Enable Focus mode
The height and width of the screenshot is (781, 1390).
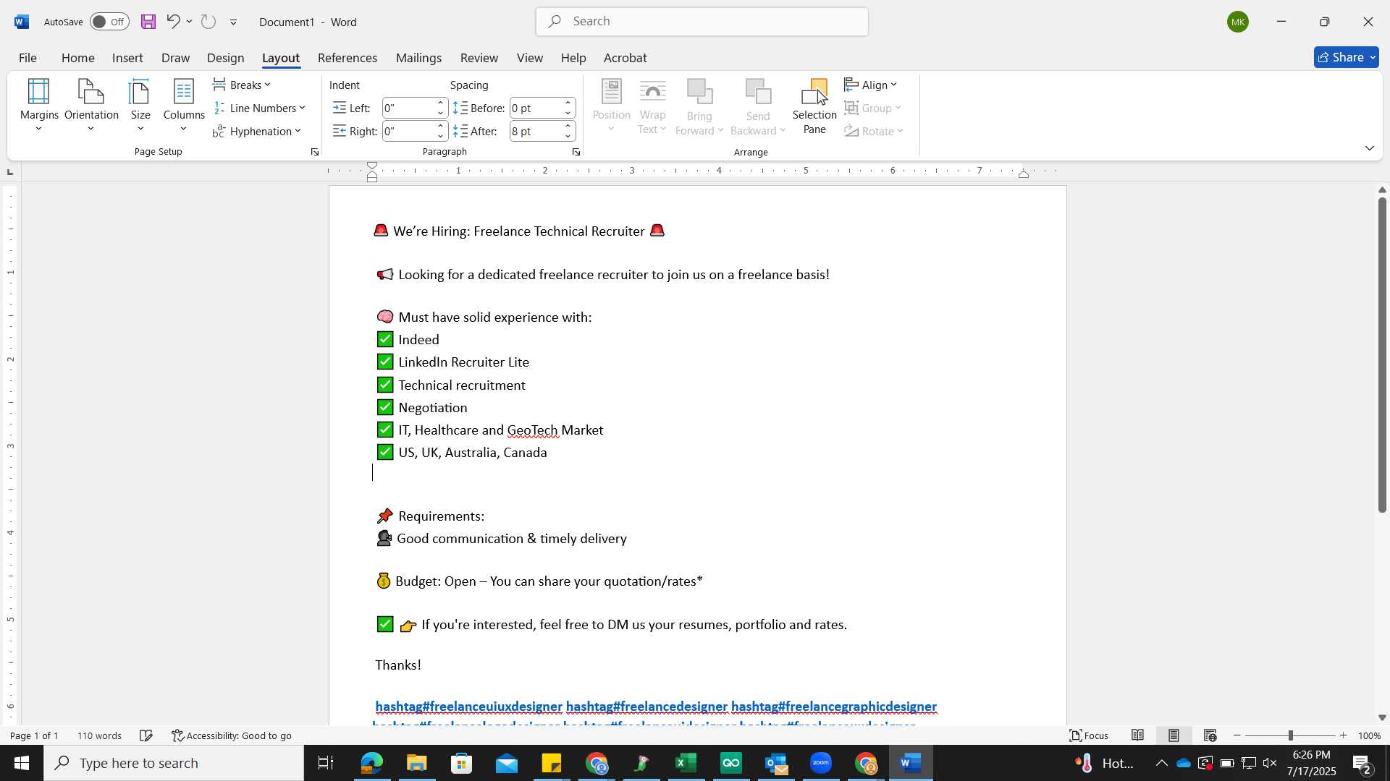[x=1090, y=736]
